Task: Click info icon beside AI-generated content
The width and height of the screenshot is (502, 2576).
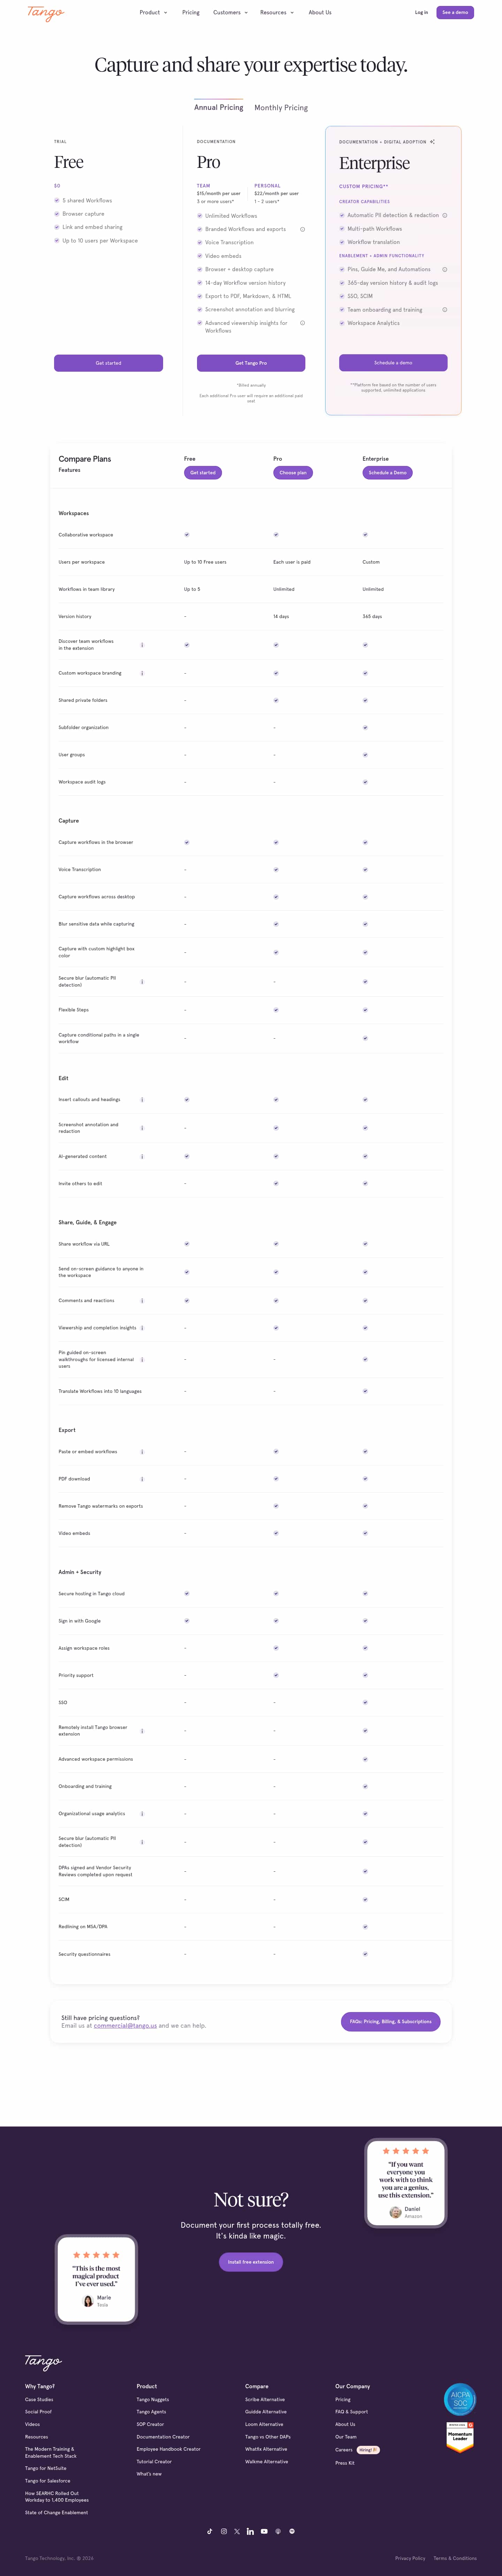Action: point(142,1156)
